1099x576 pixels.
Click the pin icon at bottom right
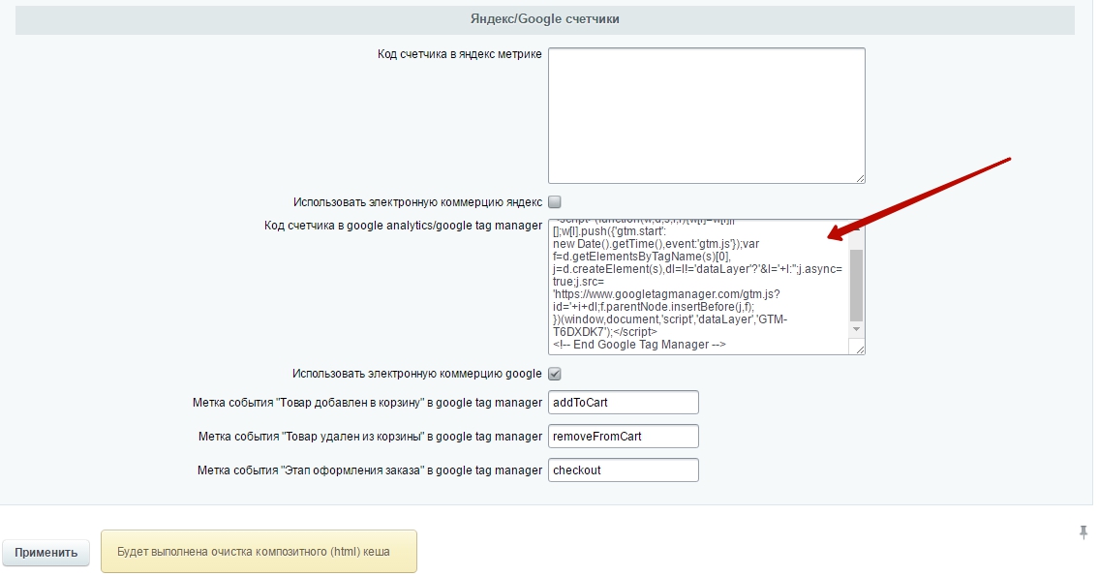(x=1084, y=532)
